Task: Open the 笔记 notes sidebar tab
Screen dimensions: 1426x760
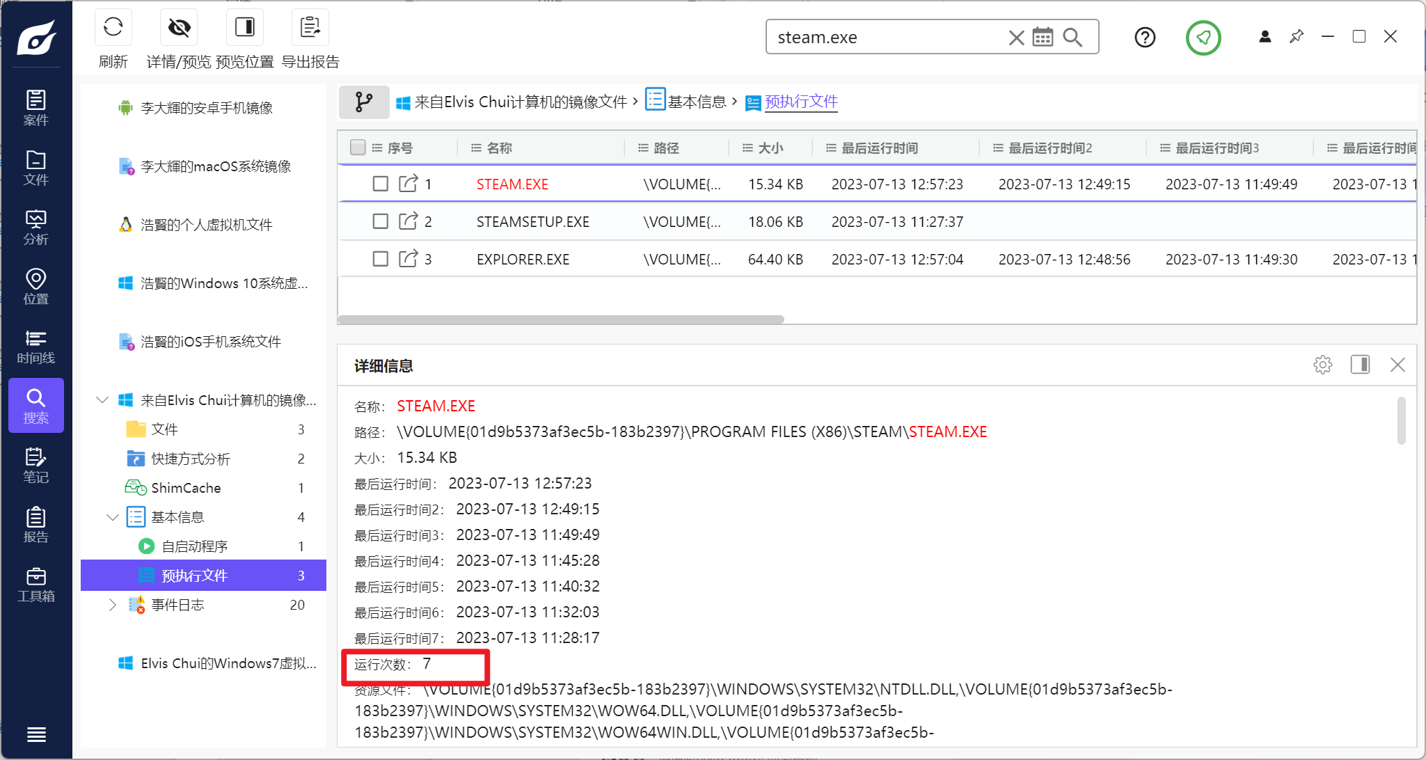Action: pyautogui.click(x=35, y=466)
